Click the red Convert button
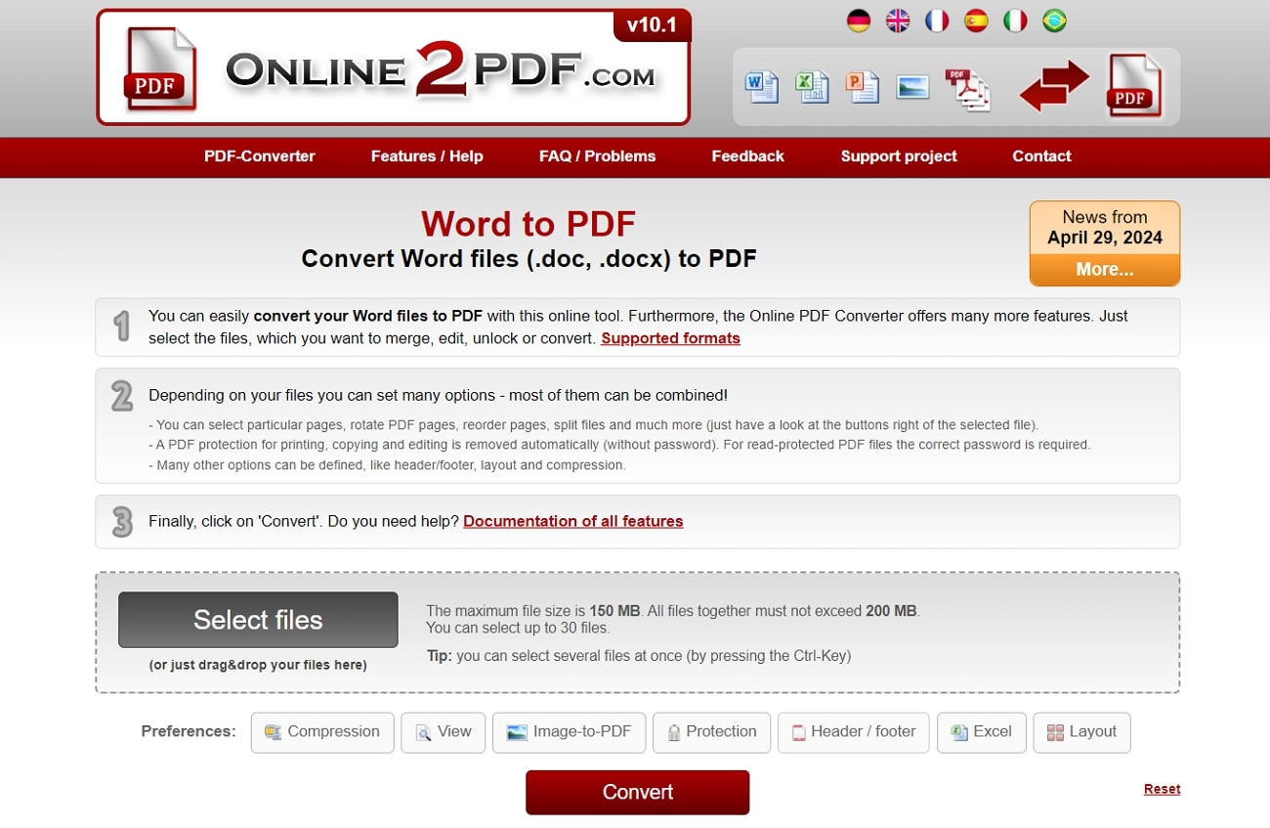 [x=638, y=792]
